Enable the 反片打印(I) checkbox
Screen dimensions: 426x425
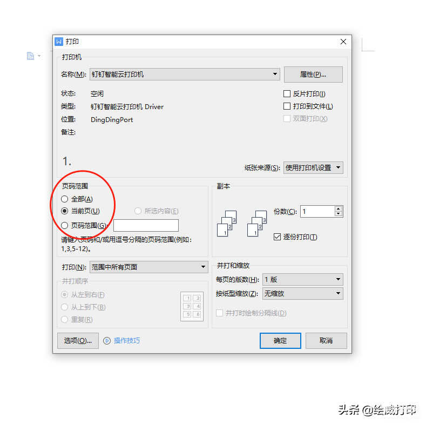tap(287, 94)
